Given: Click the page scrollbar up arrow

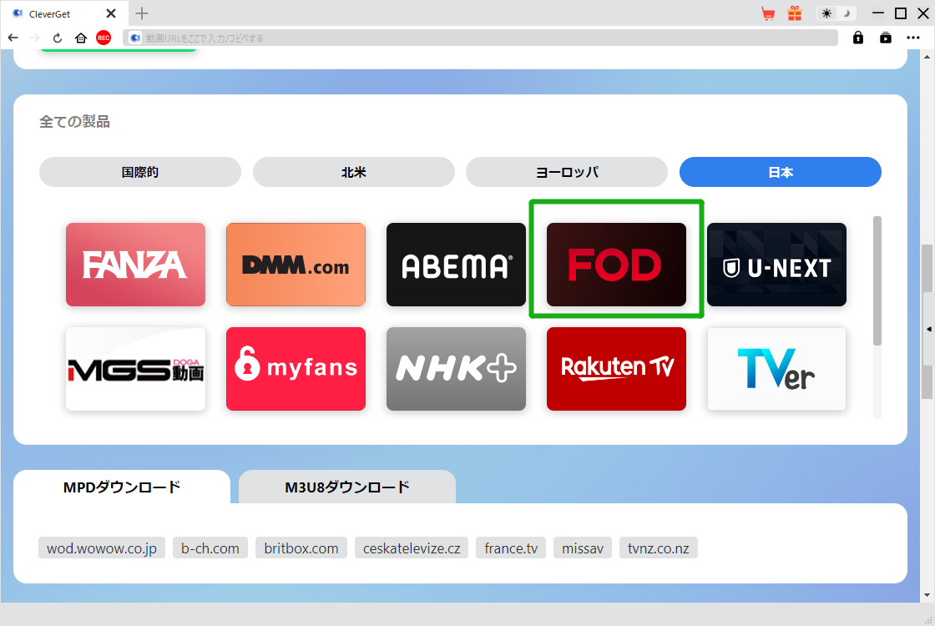Looking at the screenshot, I should [927, 58].
